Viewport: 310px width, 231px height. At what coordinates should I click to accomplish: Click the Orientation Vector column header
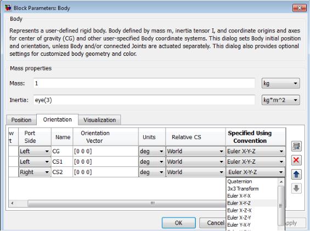coord(106,137)
